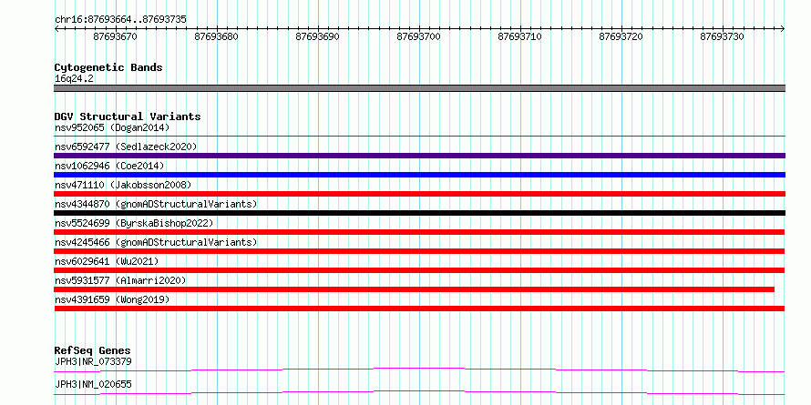Select variant label nsv4245466 (gnomADStructuralVariants)
Screen dimensions: 811x405
(156, 242)
